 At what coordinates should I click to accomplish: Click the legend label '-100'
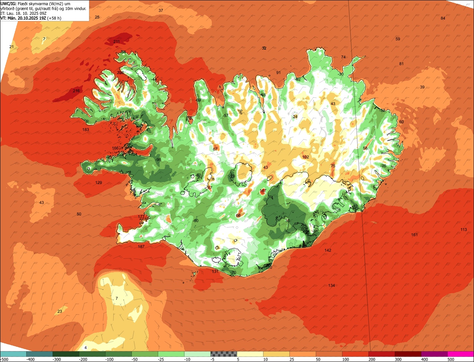pyautogui.click(x=109, y=359)
